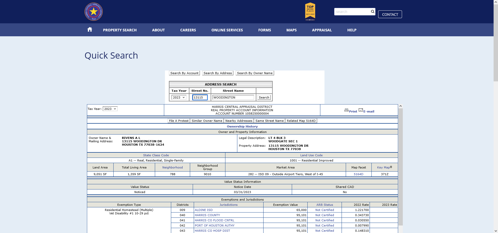This screenshot has width=498, height=233.
Task: Click the Nearby Addresses button
Action: (x=239, y=121)
